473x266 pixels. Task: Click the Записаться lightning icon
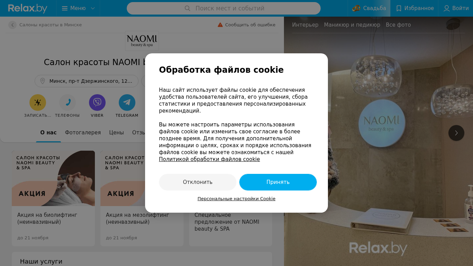tap(38, 103)
